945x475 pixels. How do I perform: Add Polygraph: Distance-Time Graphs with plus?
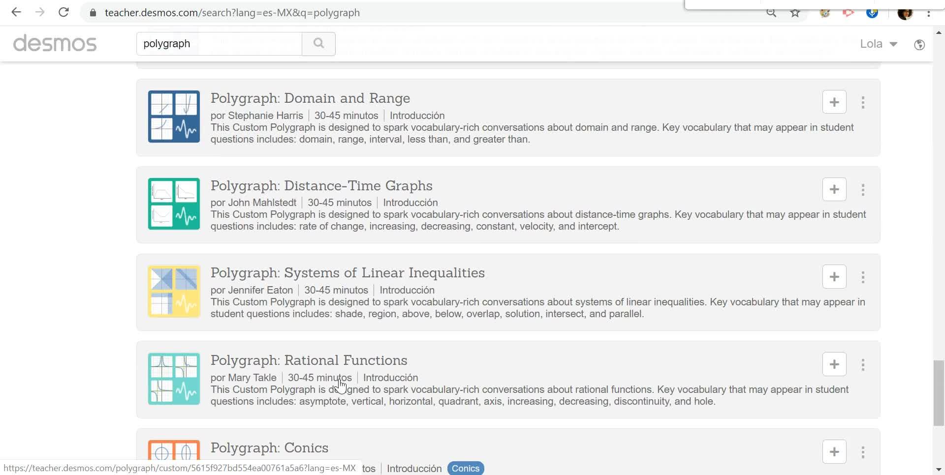[834, 189]
